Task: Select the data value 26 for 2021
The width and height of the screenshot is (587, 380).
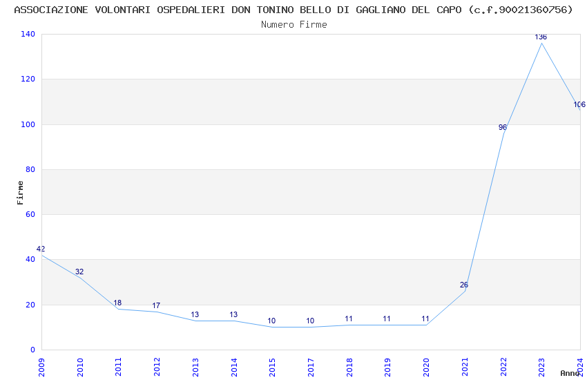Action: (464, 285)
